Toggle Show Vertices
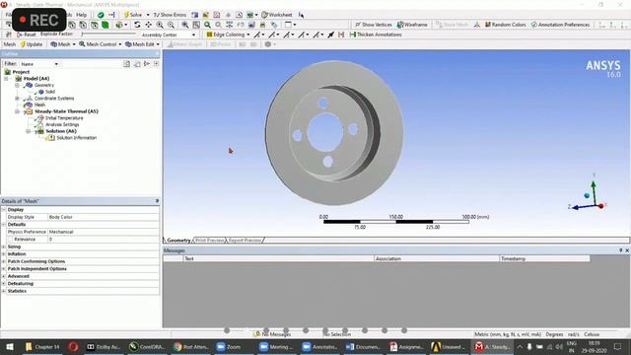 pyautogui.click(x=373, y=25)
